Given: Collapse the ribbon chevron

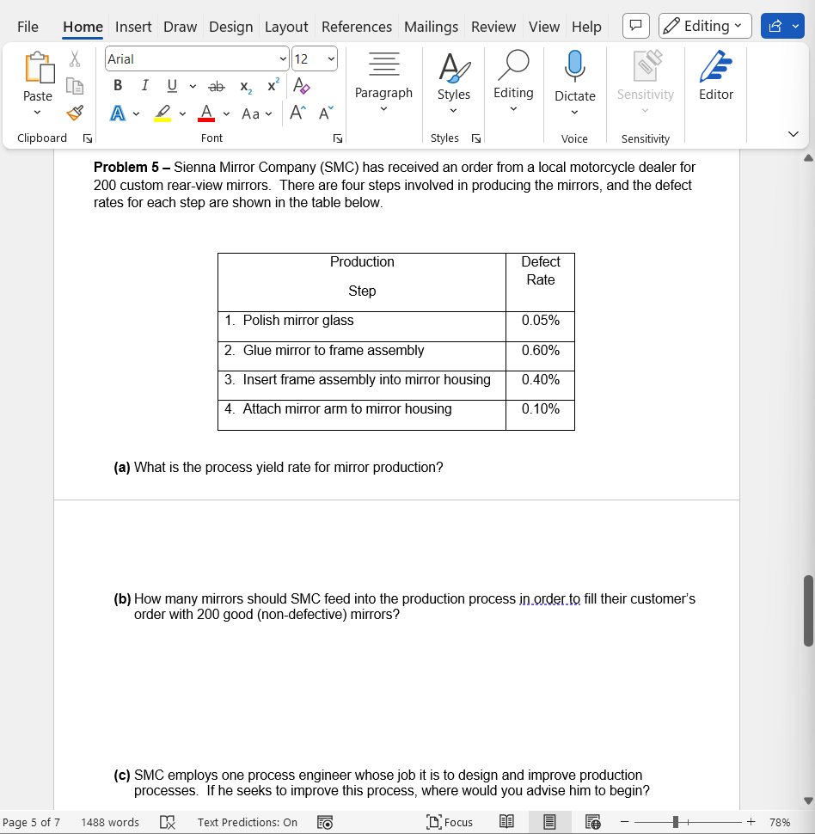Looking at the screenshot, I should (794, 134).
